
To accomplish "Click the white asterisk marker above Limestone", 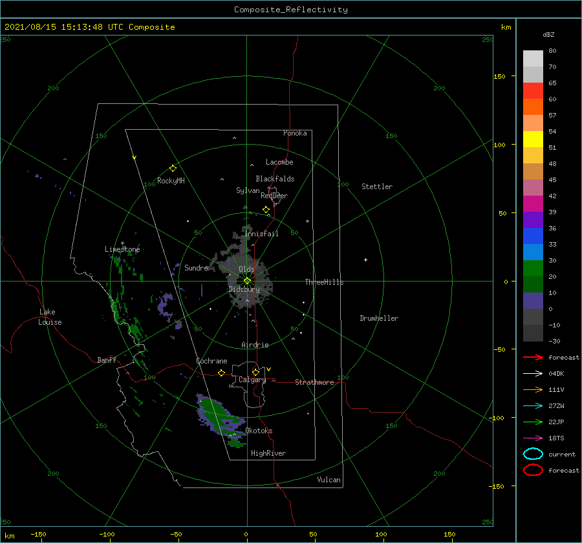I will point(122,243).
